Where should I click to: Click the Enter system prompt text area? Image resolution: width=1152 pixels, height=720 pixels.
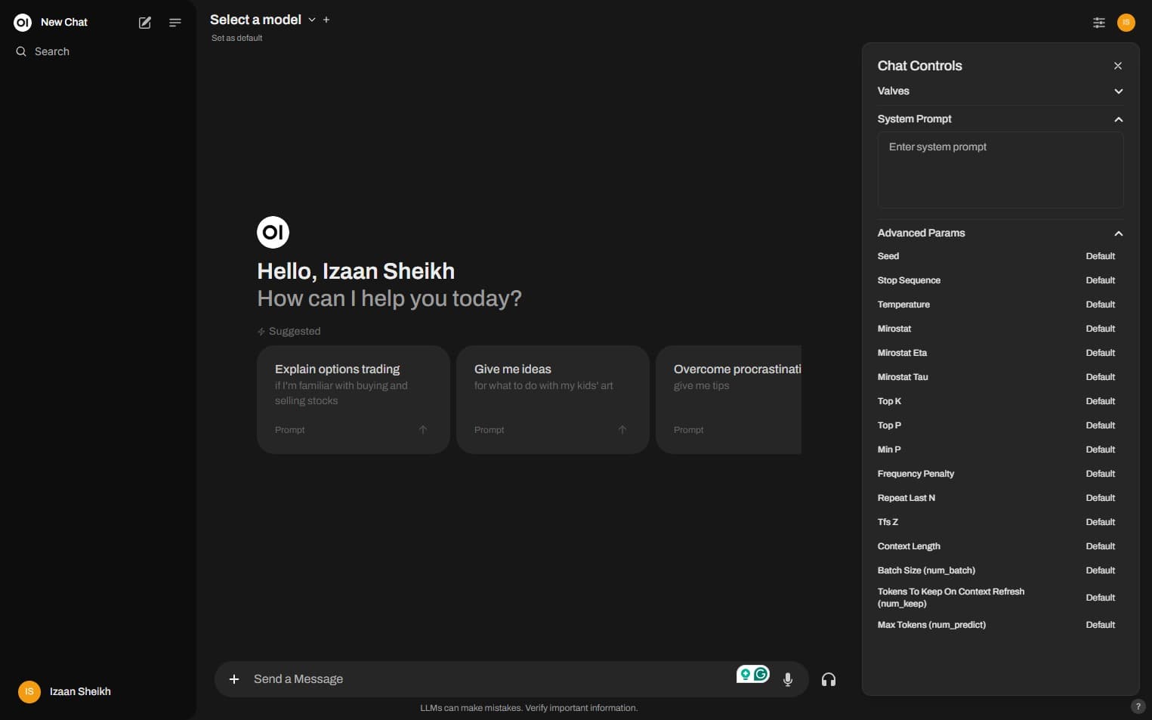click(1000, 170)
